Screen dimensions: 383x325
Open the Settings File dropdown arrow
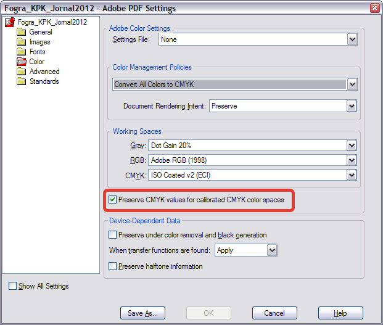[352, 39]
